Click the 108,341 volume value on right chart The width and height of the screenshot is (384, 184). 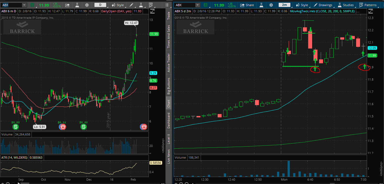click(194, 158)
